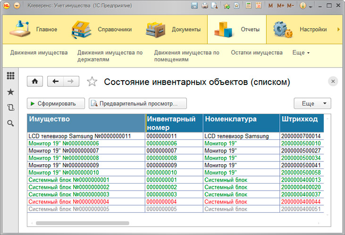Screen dimensions: 345x235
Task: Click the vertical scrollbar up arrow
Action: 328,119
